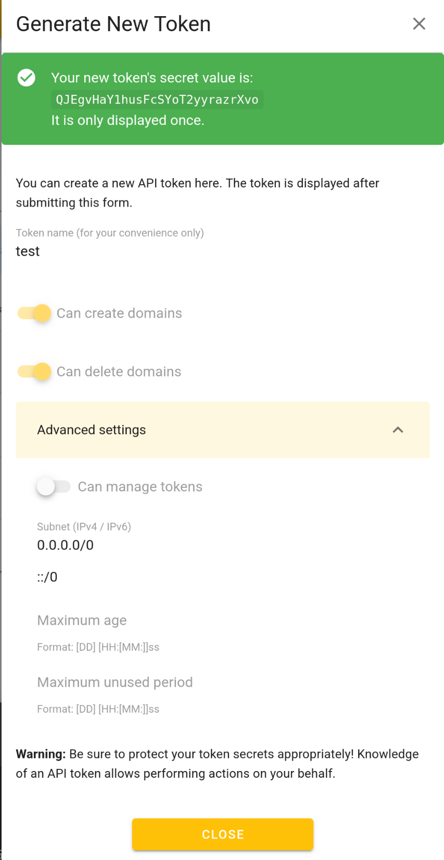Click the Subnet (IPv4 / IPv6) label
Image resolution: width=444 pixels, height=860 pixels.
click(84, 527)
